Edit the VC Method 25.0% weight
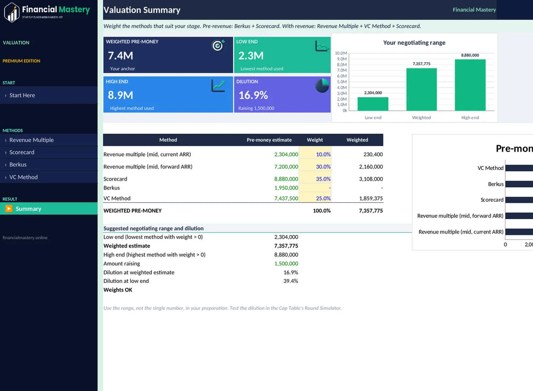Viewport: 533px width, 391px height. tap(315, 198)
